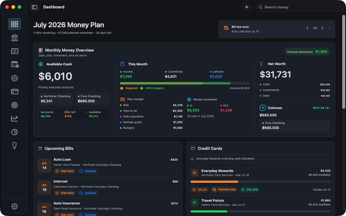Screen dimensions: 346x216
Task: Open the Dashboard grid icon in sidebar
Action: pos(15,24)
